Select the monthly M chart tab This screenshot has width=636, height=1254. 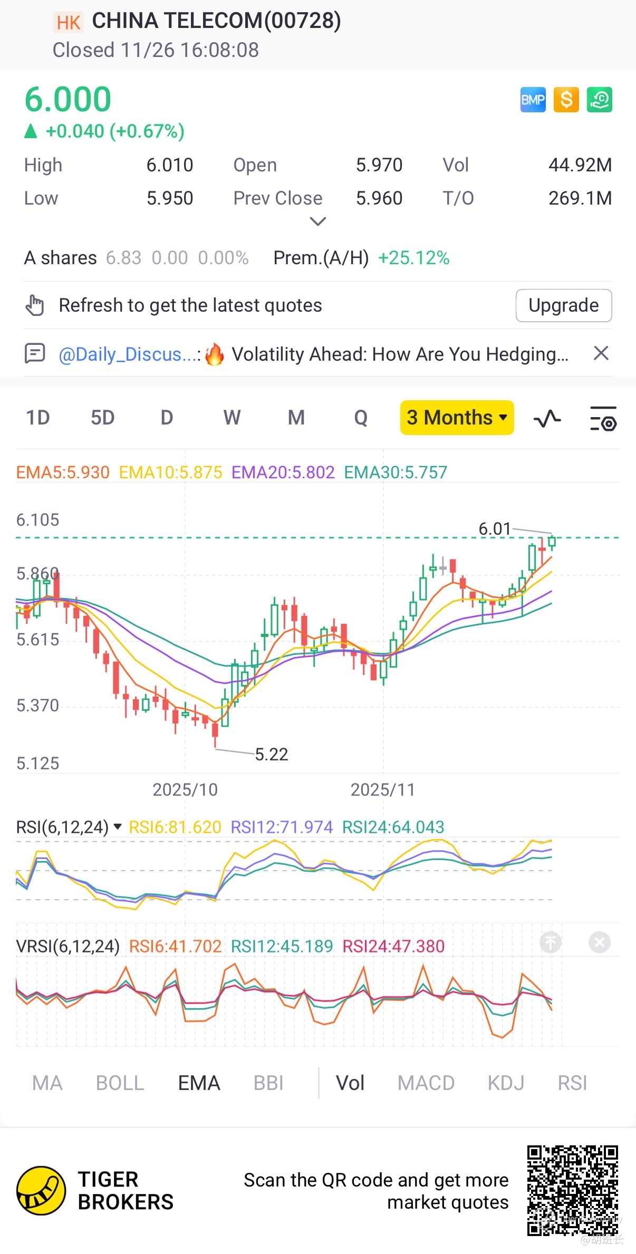tap(296, 418)
